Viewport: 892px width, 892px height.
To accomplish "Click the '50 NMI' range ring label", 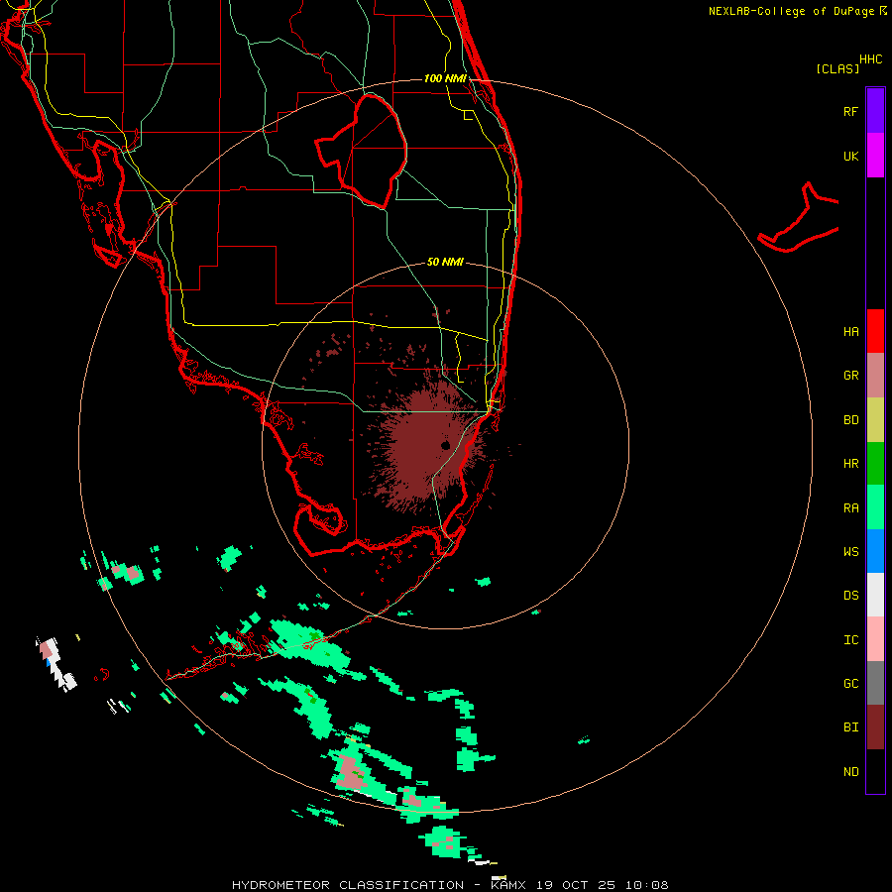I will pyautogui.click(x=445, y=263).
